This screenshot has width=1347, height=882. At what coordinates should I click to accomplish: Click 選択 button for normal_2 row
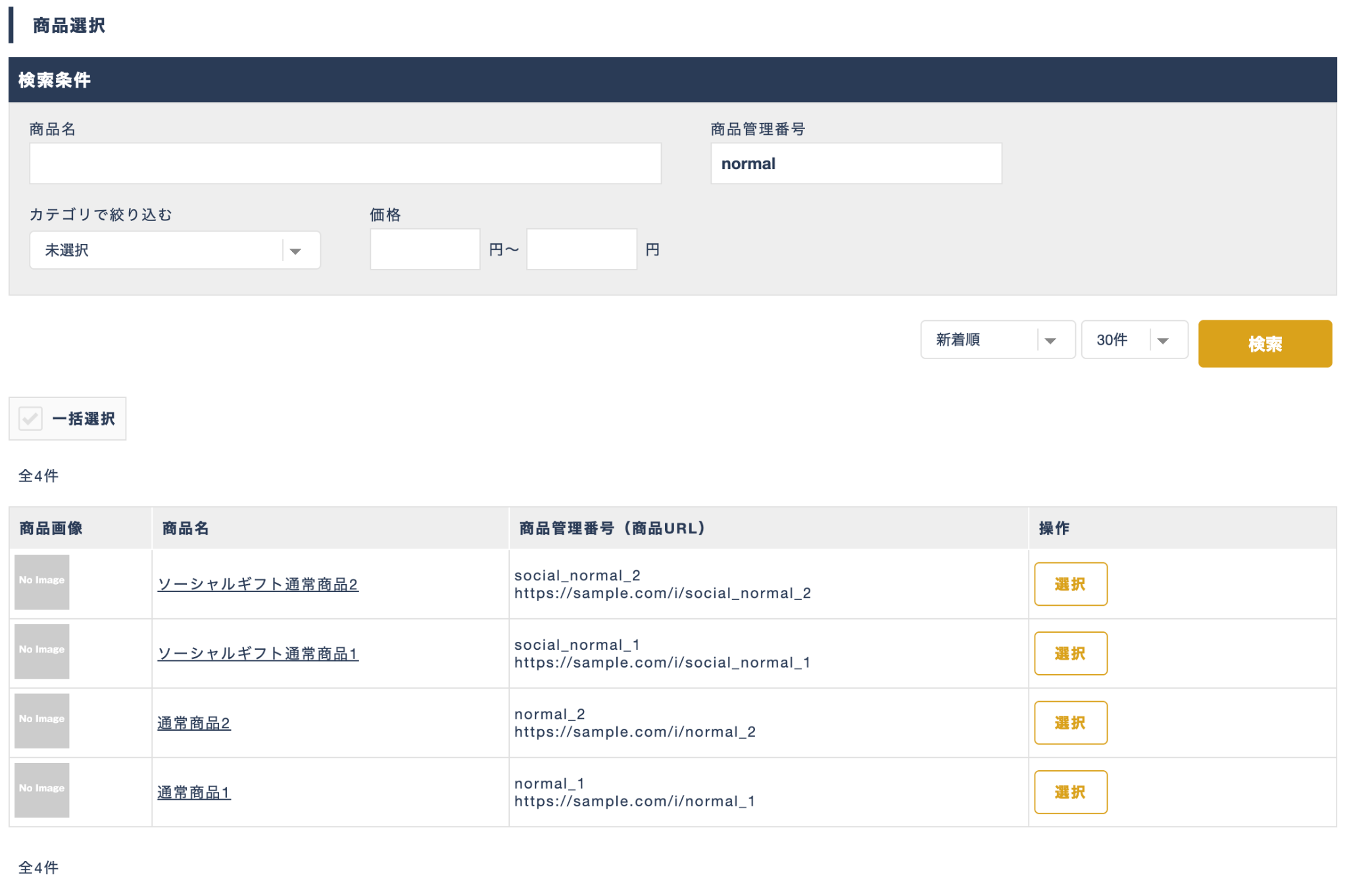point(1070,723)
